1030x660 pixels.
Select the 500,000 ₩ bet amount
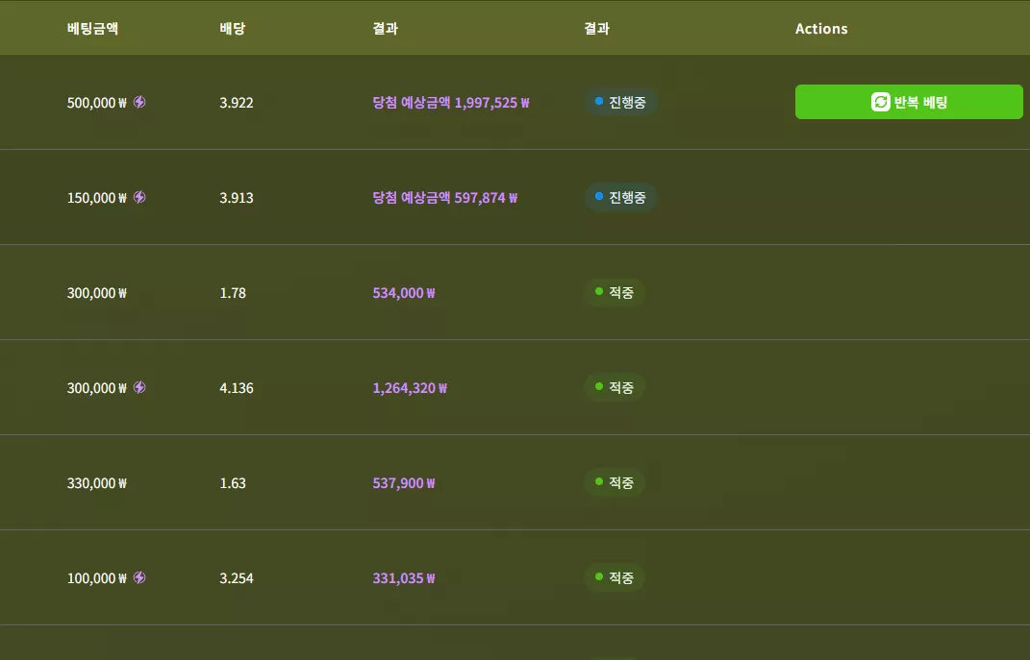click(x=96, y=103)
